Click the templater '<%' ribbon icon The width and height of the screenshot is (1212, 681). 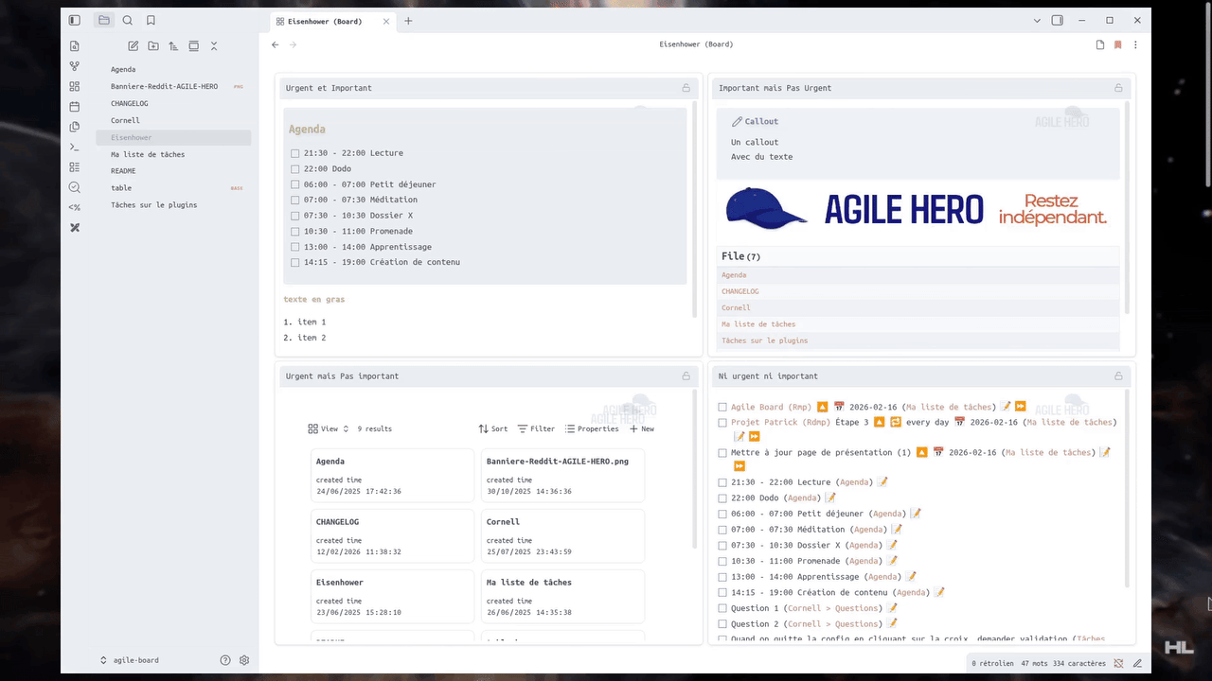tap(75, 207)
